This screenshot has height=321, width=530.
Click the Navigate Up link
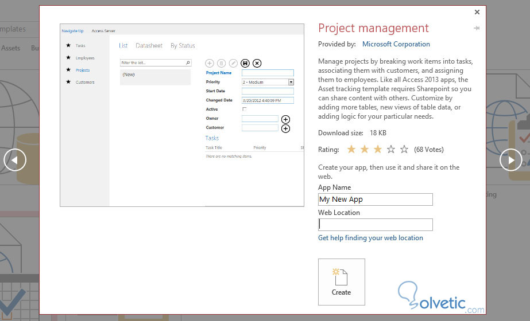72,31
